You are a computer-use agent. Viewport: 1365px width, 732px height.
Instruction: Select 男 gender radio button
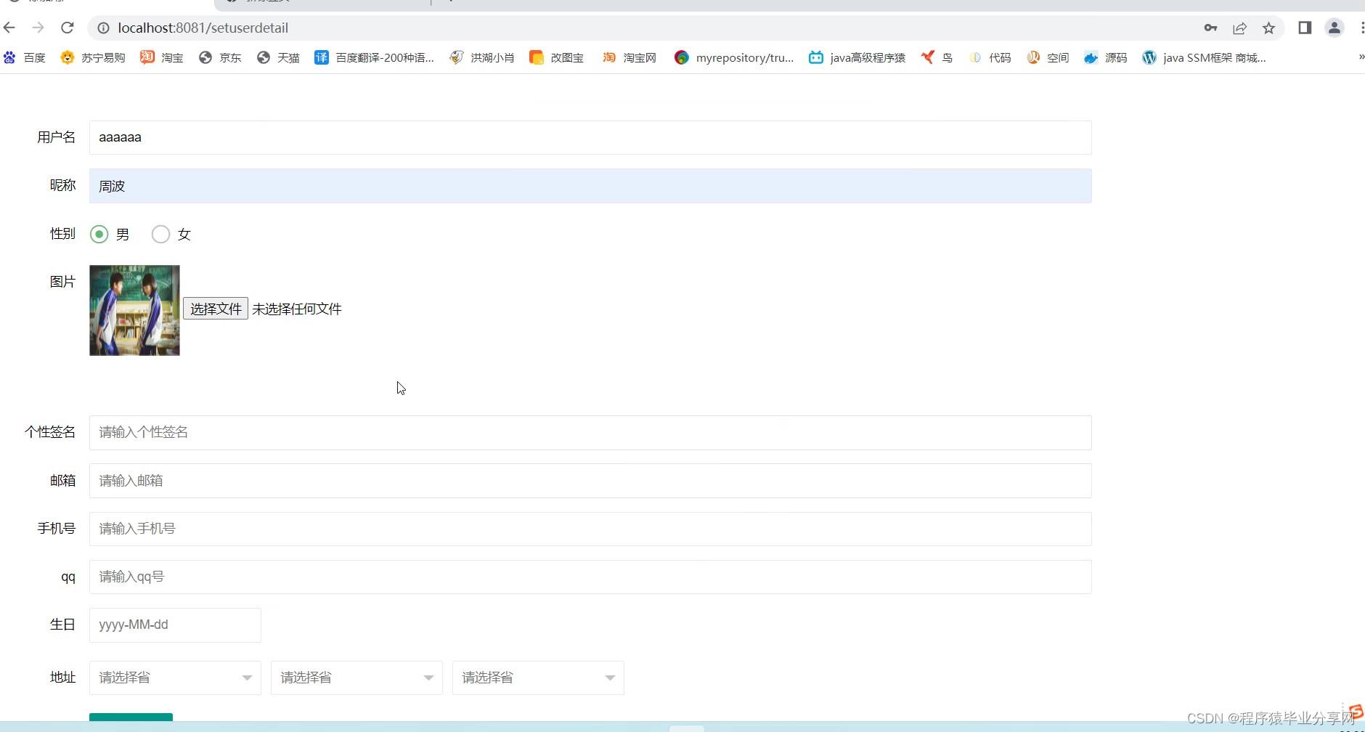click(99, 234)
